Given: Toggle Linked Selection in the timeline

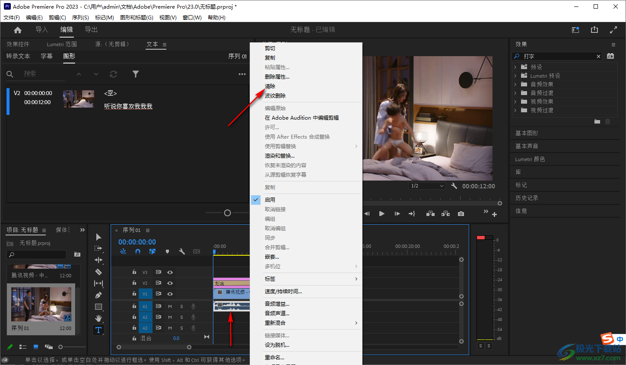Looking at the screenshot, I should [x=153, y=251].
